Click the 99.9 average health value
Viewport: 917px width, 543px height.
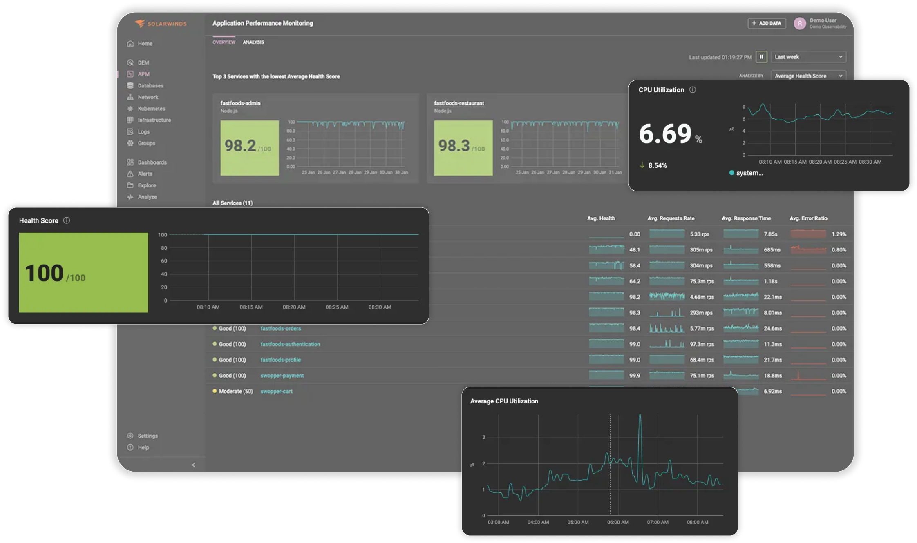(x=635, y=376)
